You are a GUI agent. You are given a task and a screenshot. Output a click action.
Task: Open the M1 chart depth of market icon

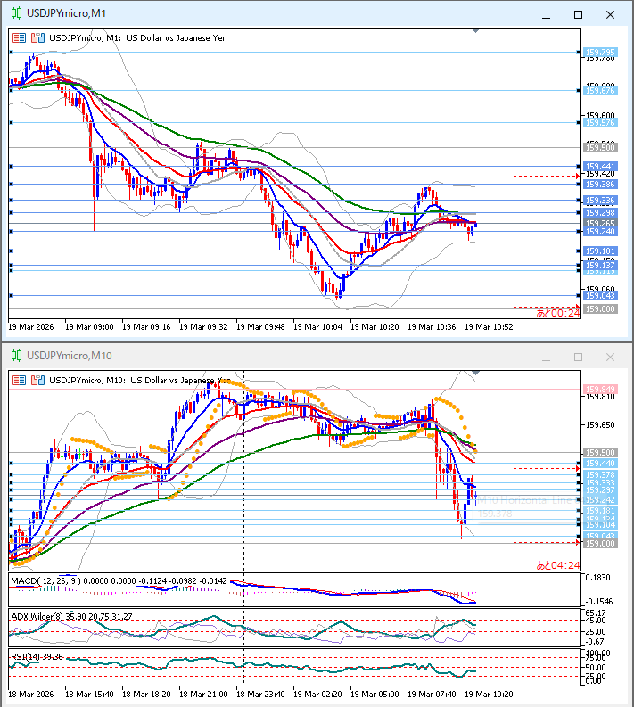tap(37, 38)
